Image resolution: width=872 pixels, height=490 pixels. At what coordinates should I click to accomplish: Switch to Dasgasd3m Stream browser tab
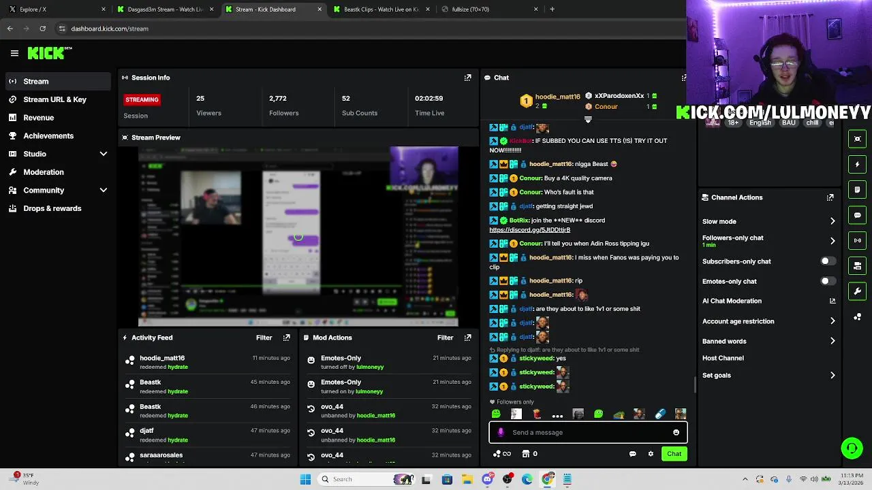[166, 10]
